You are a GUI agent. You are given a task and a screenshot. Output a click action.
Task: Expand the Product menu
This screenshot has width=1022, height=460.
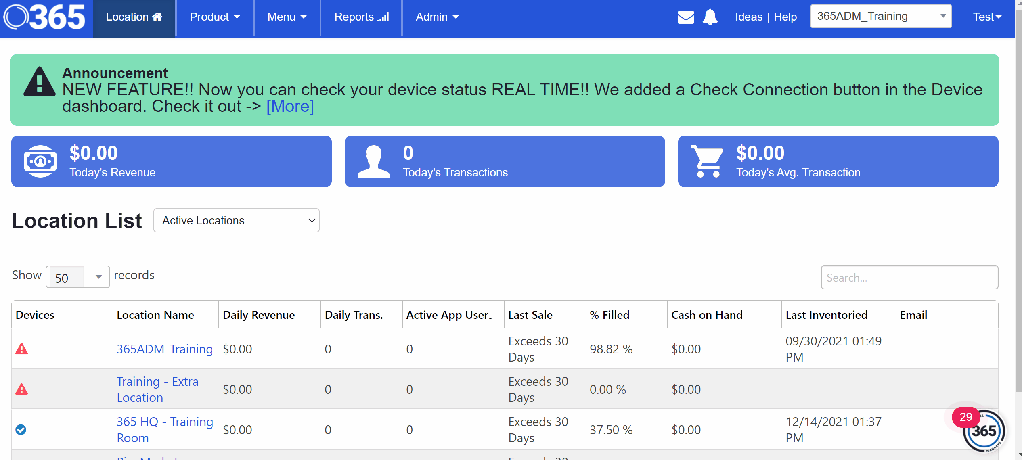215,17
